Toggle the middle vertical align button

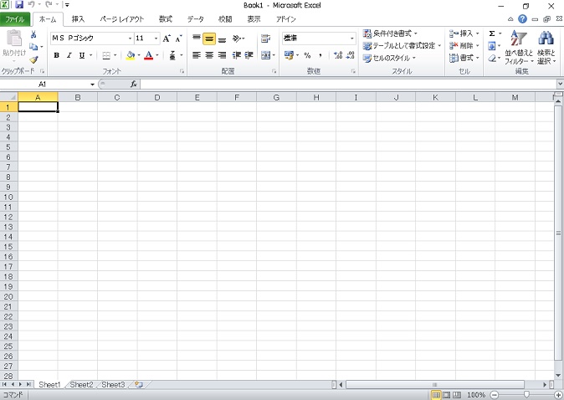point(209,38)
